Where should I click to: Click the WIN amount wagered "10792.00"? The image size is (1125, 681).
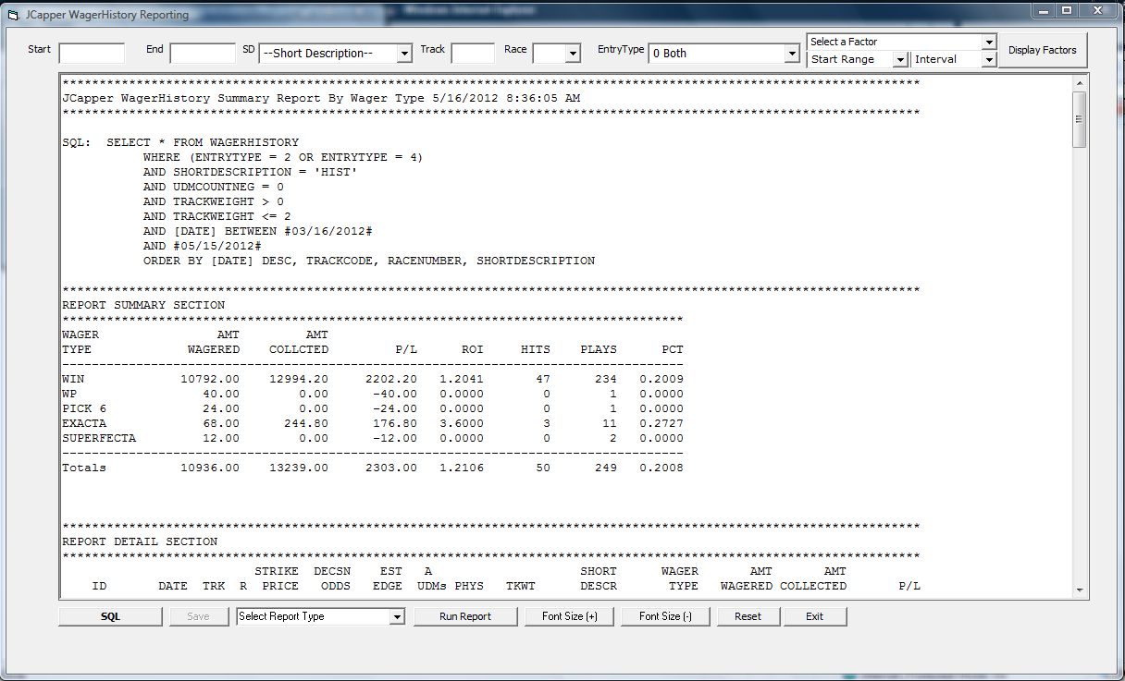point(210,379)
